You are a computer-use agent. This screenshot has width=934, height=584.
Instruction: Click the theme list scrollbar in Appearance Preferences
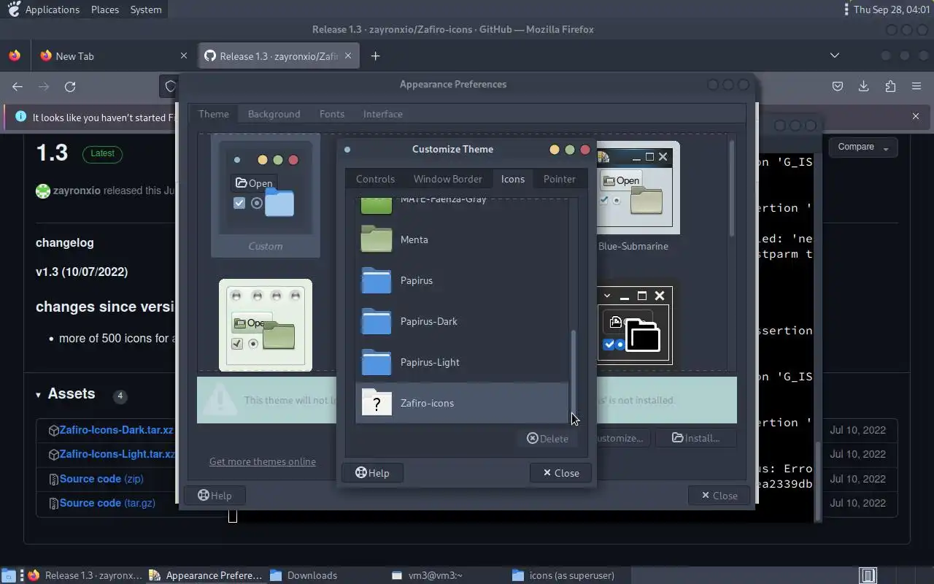click(731, 188)
